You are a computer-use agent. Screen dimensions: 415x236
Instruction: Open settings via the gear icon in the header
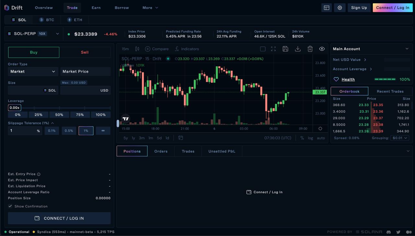[x=340, y=8]
